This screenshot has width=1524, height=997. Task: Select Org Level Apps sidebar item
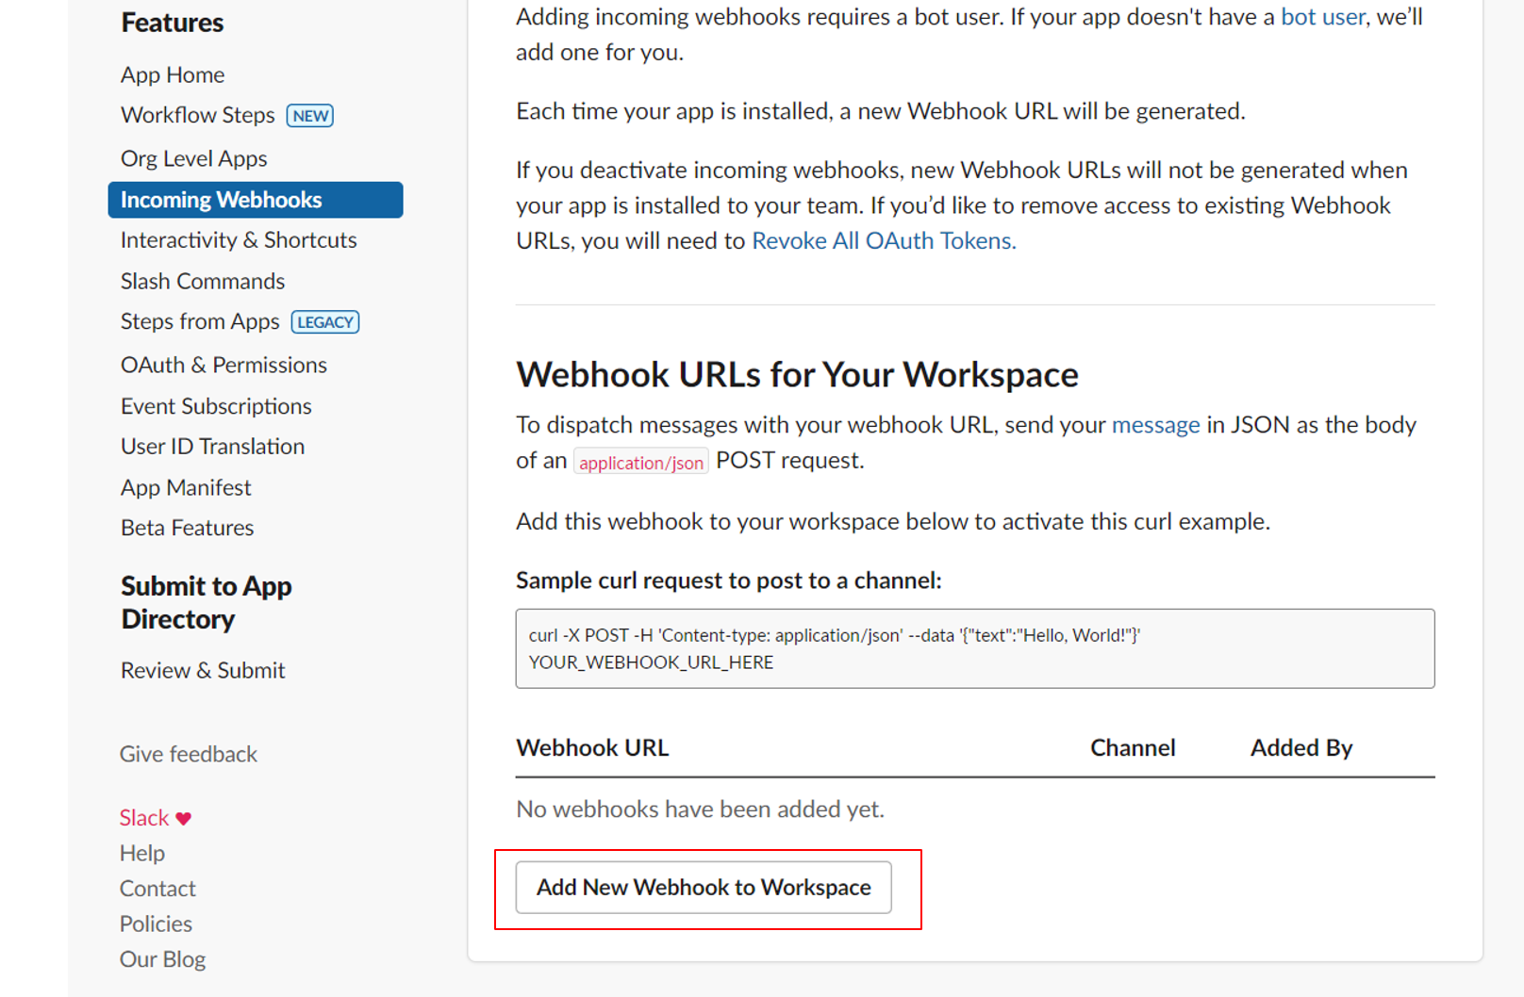tap(194, 158)
